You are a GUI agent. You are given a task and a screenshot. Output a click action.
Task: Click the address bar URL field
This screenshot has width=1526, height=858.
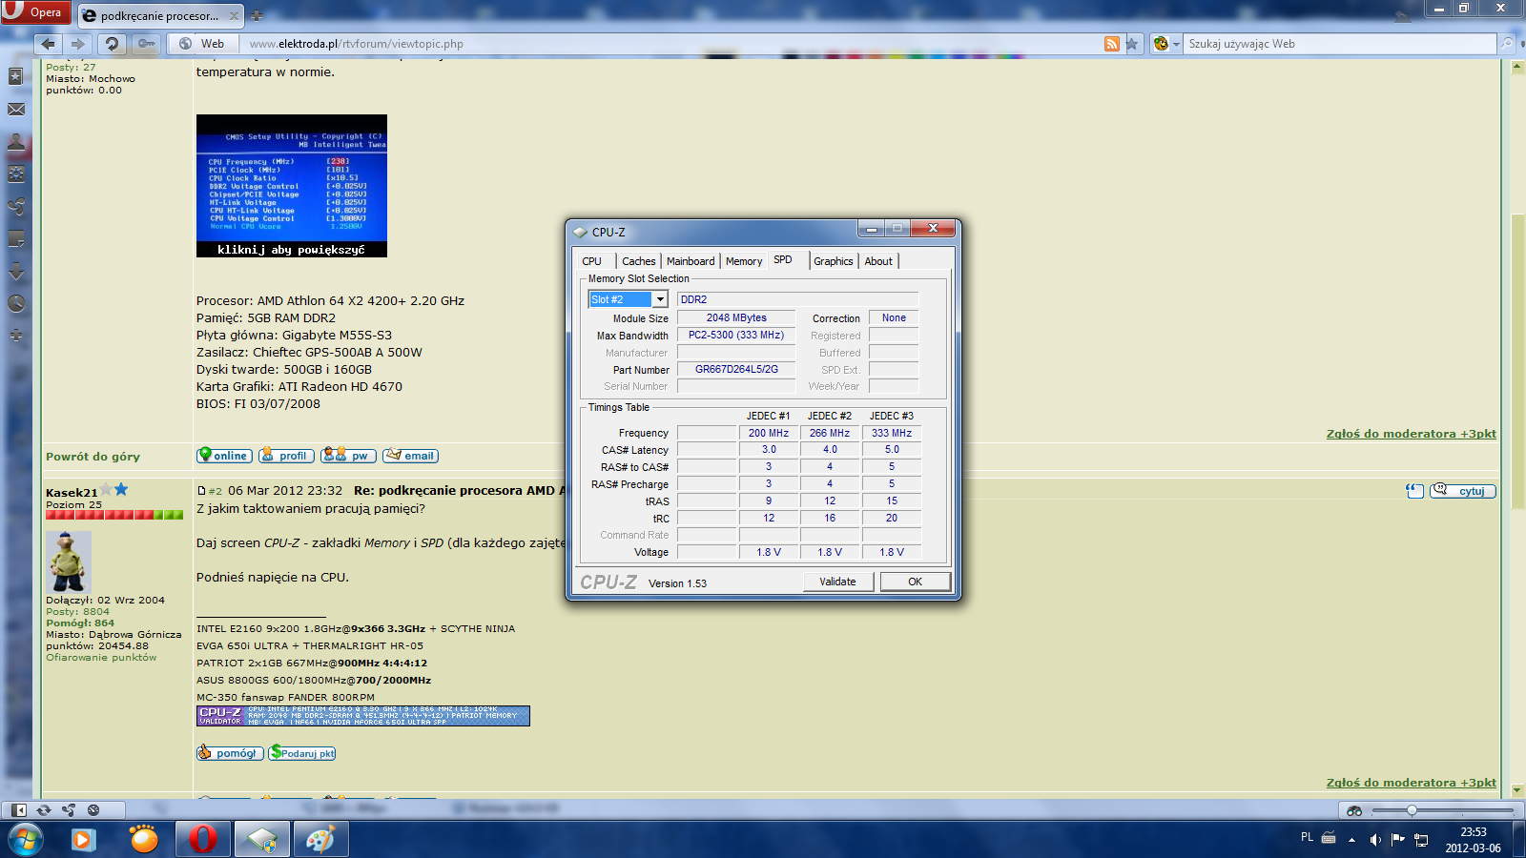coord(672,44)
